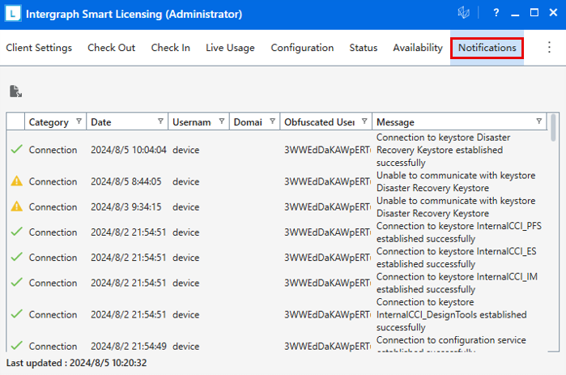Click the warning icon on the 9:34:15 row
566x375 pixels.
coord(15,207)
